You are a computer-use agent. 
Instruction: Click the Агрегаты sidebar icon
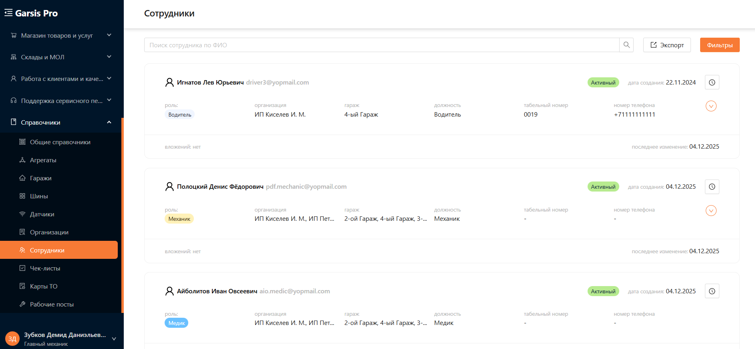coord(22,160)
